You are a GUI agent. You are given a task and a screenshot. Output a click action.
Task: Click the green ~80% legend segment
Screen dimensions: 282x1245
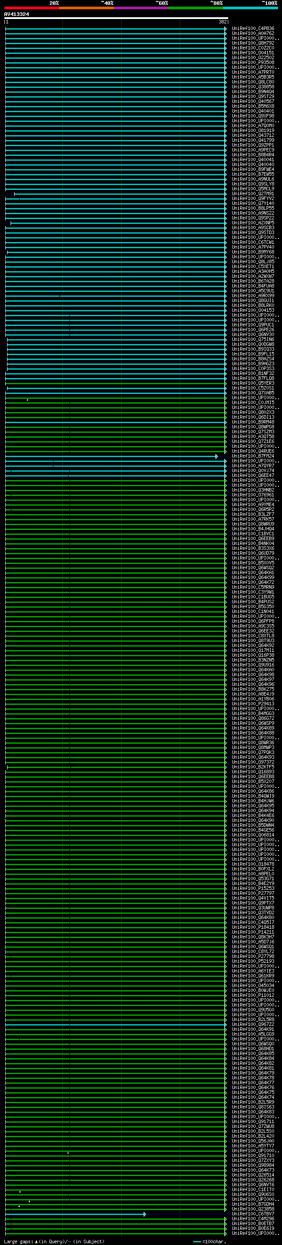[x=195, y=8]
